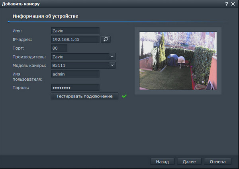This screenshot has height=169, width=239.
Task: Expand the Модель камеры dropdown arrow
Action: click(x=112, y=65)
